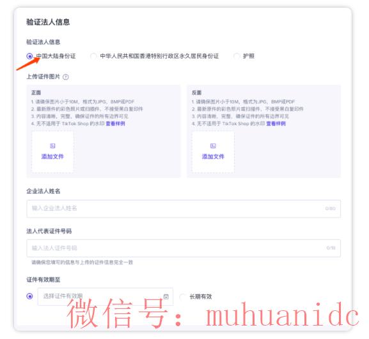This screenshot has width=369, height=339.
Task: Open 查看样例 link in 反面 section
Action: 276,124
